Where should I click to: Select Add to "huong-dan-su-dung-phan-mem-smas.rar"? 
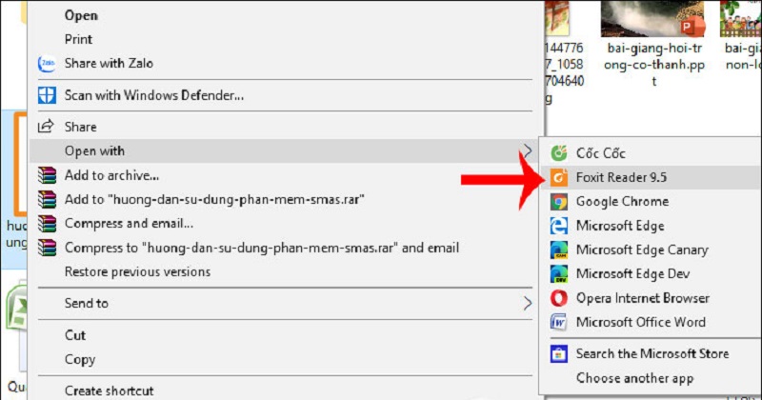click(286, 199)
